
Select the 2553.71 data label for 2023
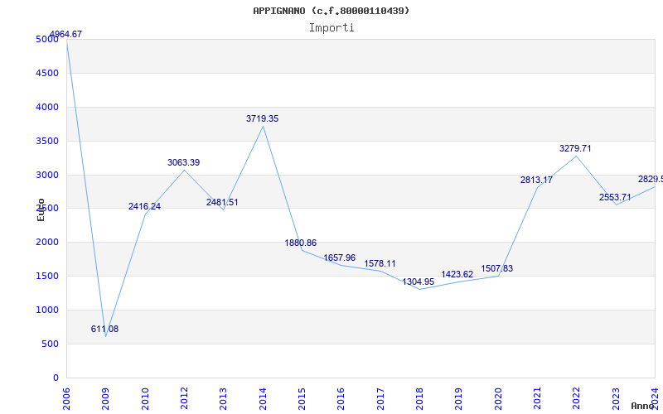pyautogui.click(x=615, y=197)
